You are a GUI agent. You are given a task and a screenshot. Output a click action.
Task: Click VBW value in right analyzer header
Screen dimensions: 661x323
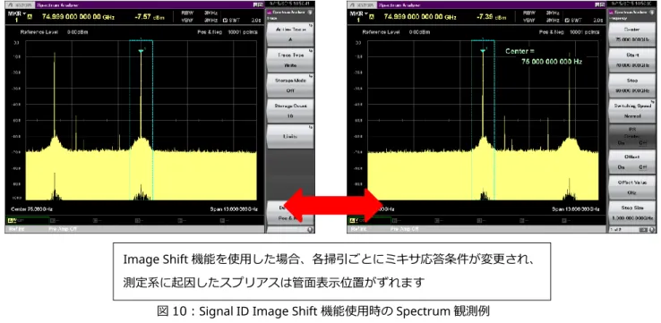pos(553,21)
